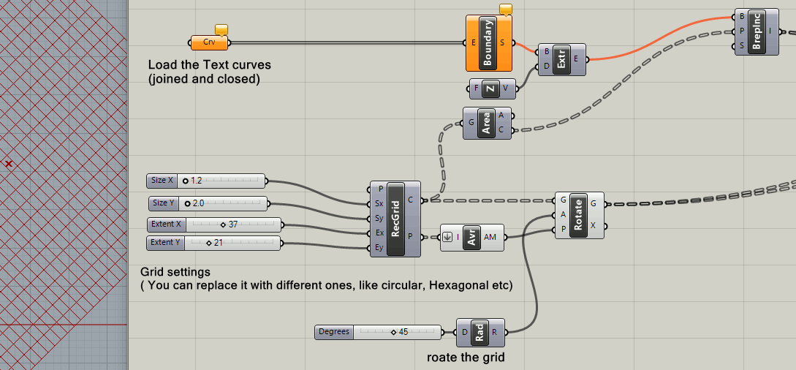Click the P input of BrepInc
Viewport: 796px width, 370px height.
(742, 31)
